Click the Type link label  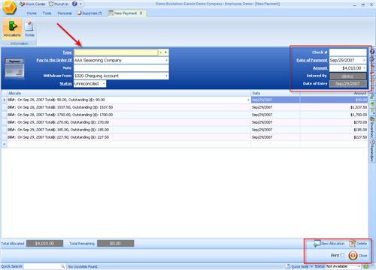(x=67, y=52)
